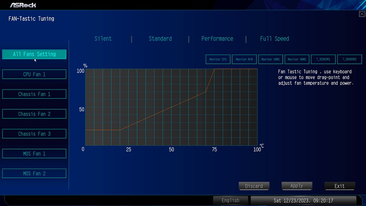
Task: Click the FAN-Tastic Tuning title
Action: pyautogui.click(x=31, y=19)
